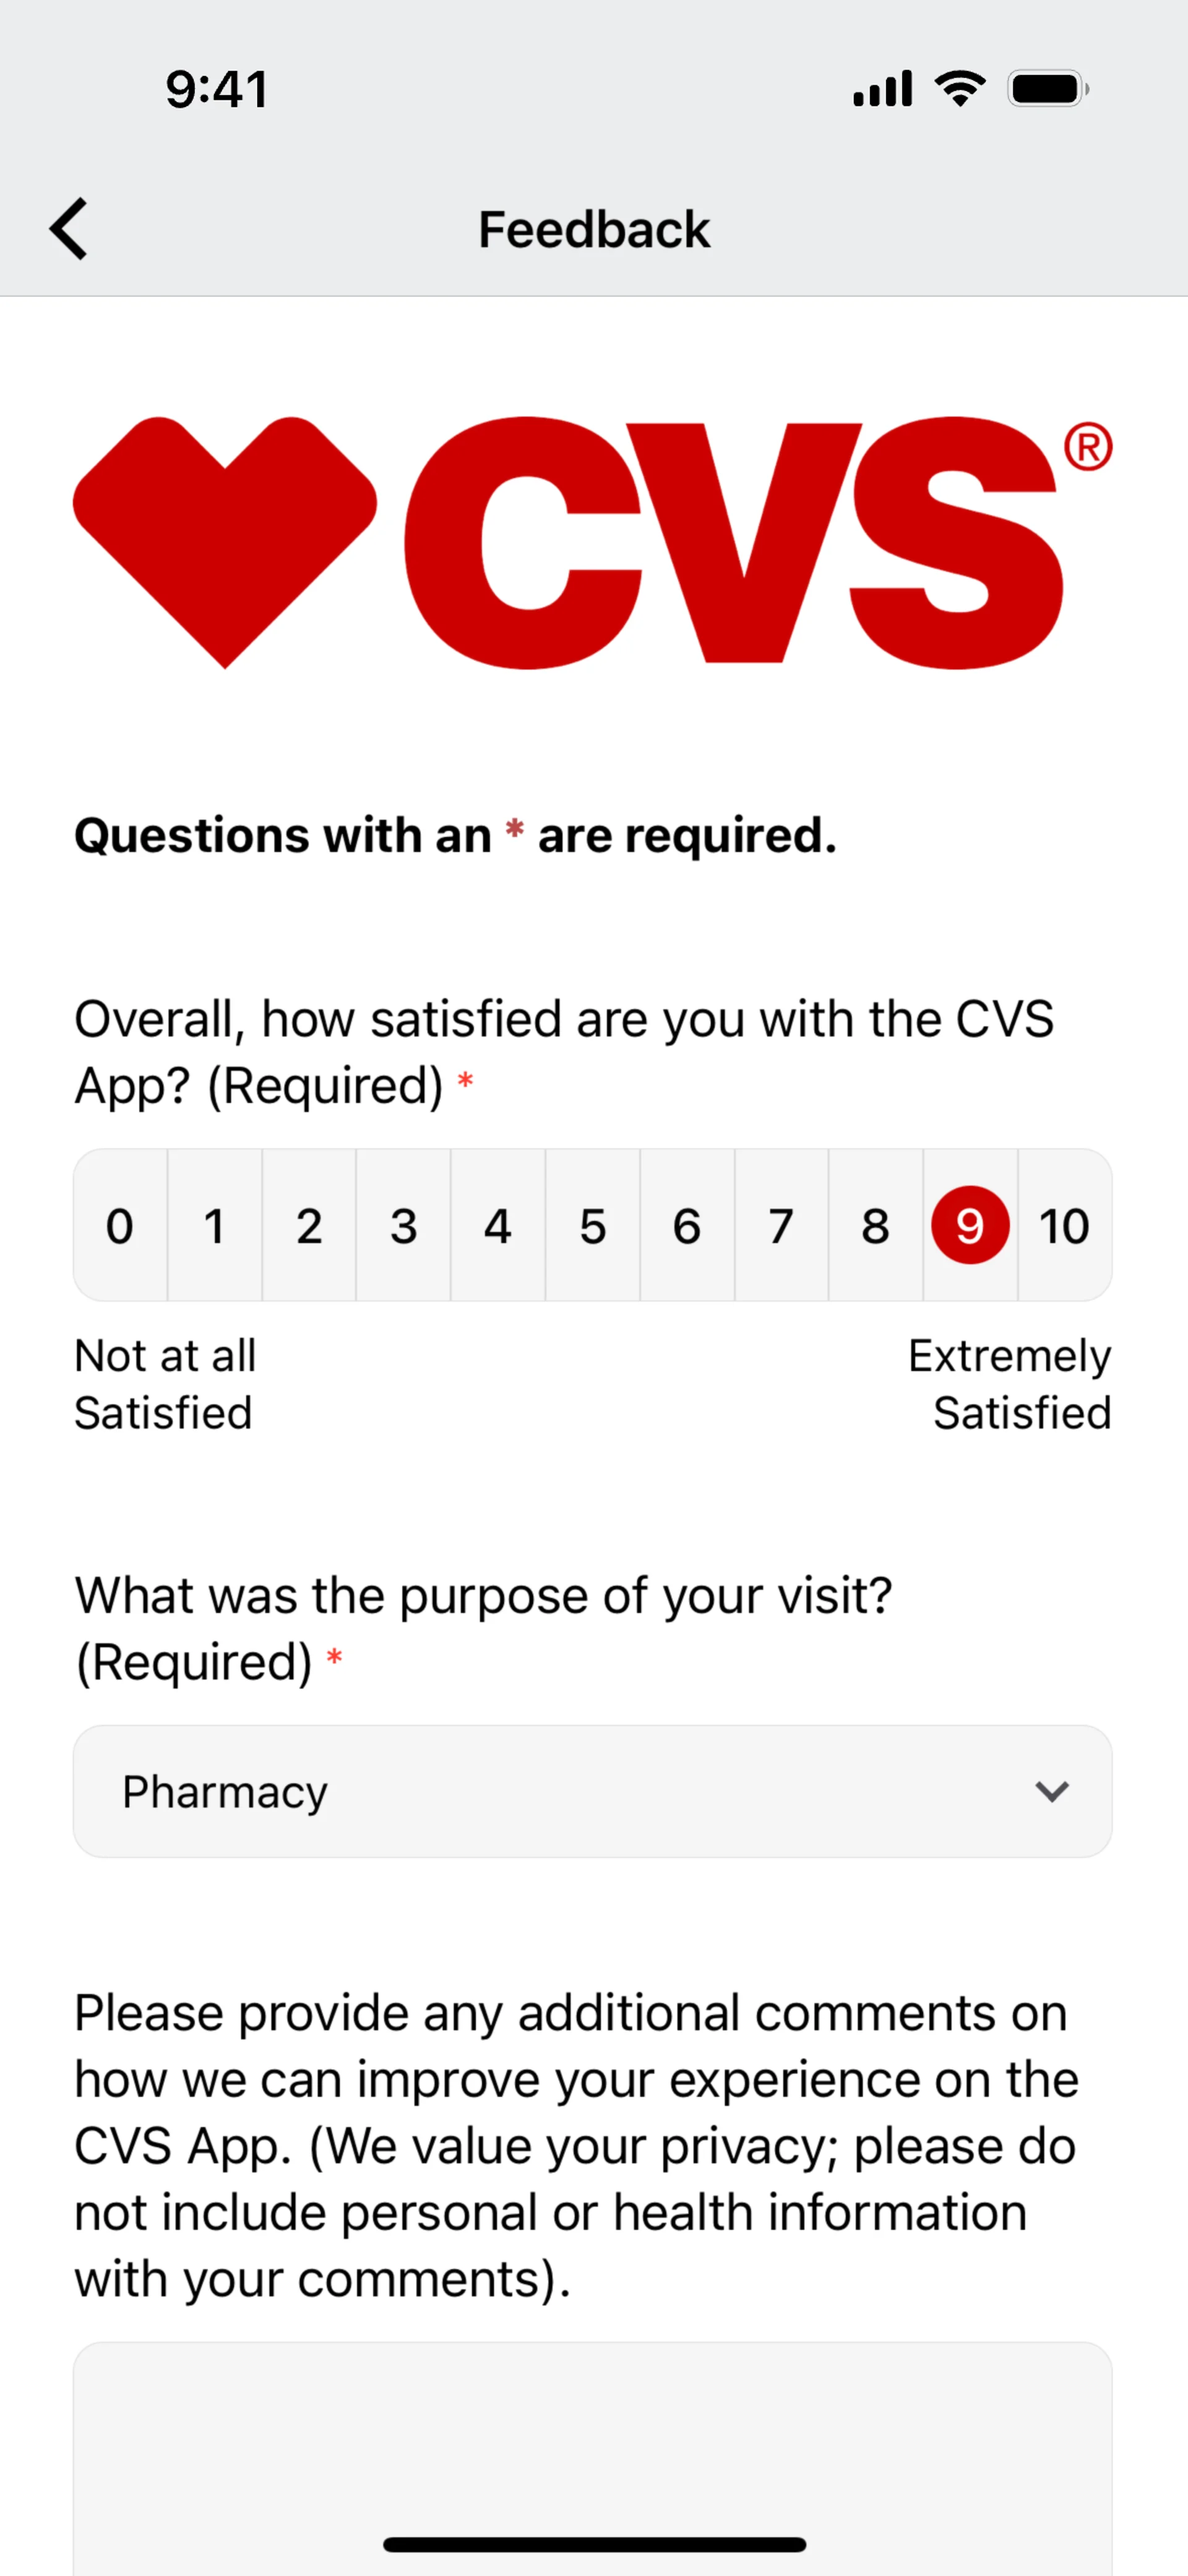
Task: Select satisfaction rating 10
Action: coord(1065,1225)
